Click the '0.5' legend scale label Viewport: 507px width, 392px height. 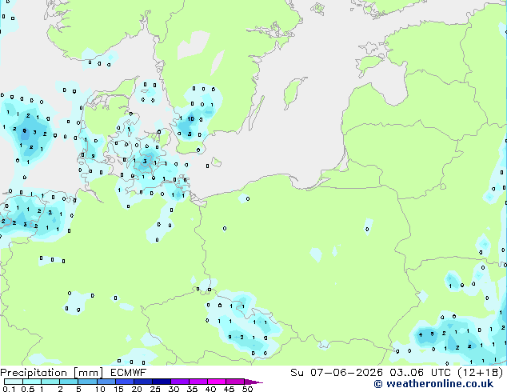tap(27, 389)
